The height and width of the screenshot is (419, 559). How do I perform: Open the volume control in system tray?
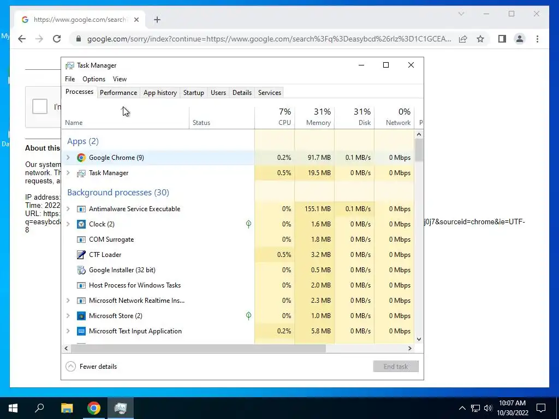pyautogui.click(x=488, y=408)
